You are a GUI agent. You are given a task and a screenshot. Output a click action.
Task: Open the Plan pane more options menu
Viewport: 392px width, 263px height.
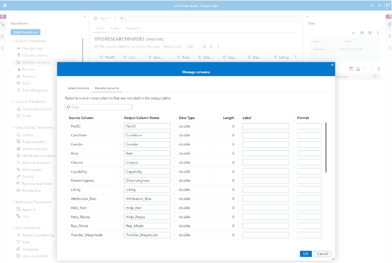click(378, 33)
